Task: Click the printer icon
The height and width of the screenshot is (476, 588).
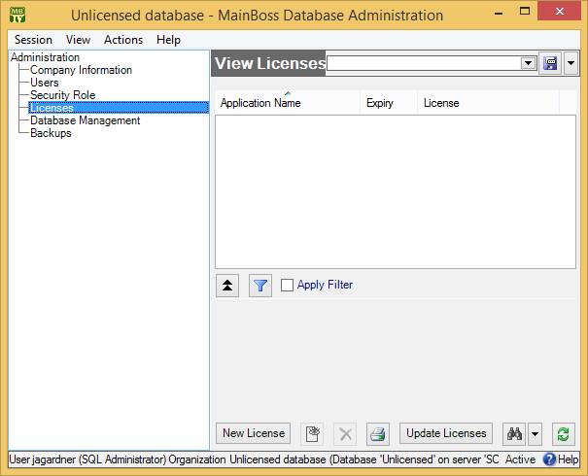Action: [x=378, y=434]
